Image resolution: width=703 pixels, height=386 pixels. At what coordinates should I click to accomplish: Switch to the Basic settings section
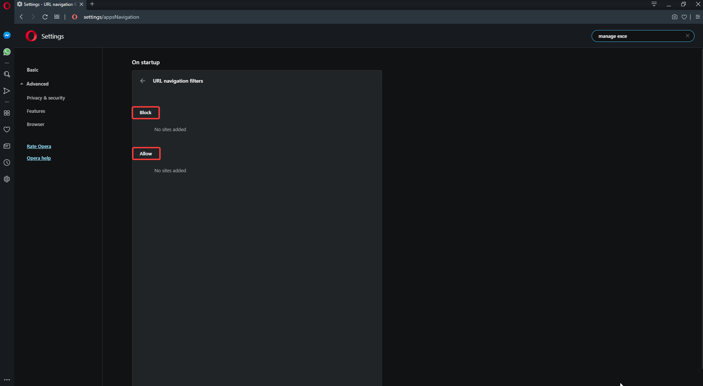32,70
